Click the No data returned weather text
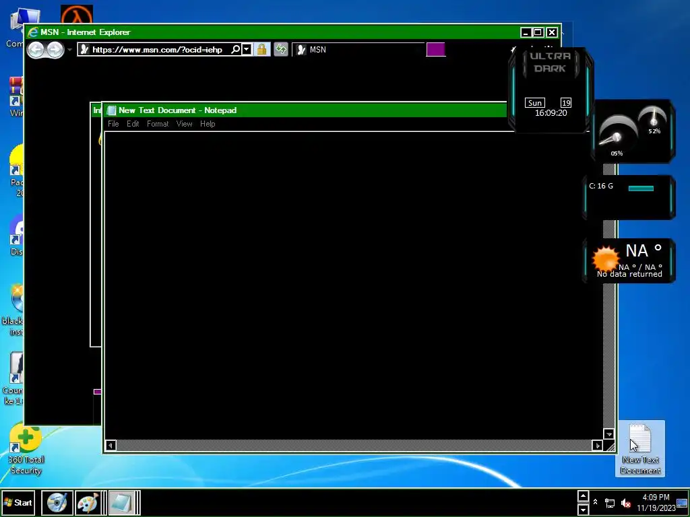Image resolution: width=690 pixels, height=517 pixels. coord(629,274)
